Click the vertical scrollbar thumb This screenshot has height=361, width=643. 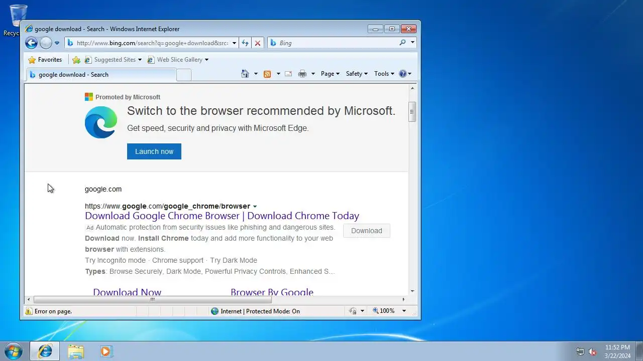412,112
